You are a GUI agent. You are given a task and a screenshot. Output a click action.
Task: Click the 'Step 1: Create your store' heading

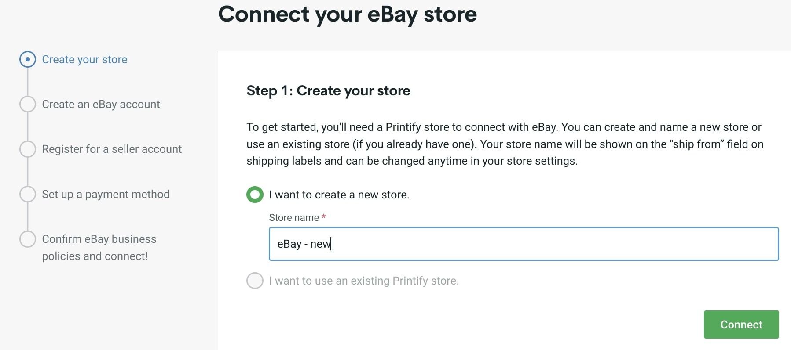(x=328, y=90)
